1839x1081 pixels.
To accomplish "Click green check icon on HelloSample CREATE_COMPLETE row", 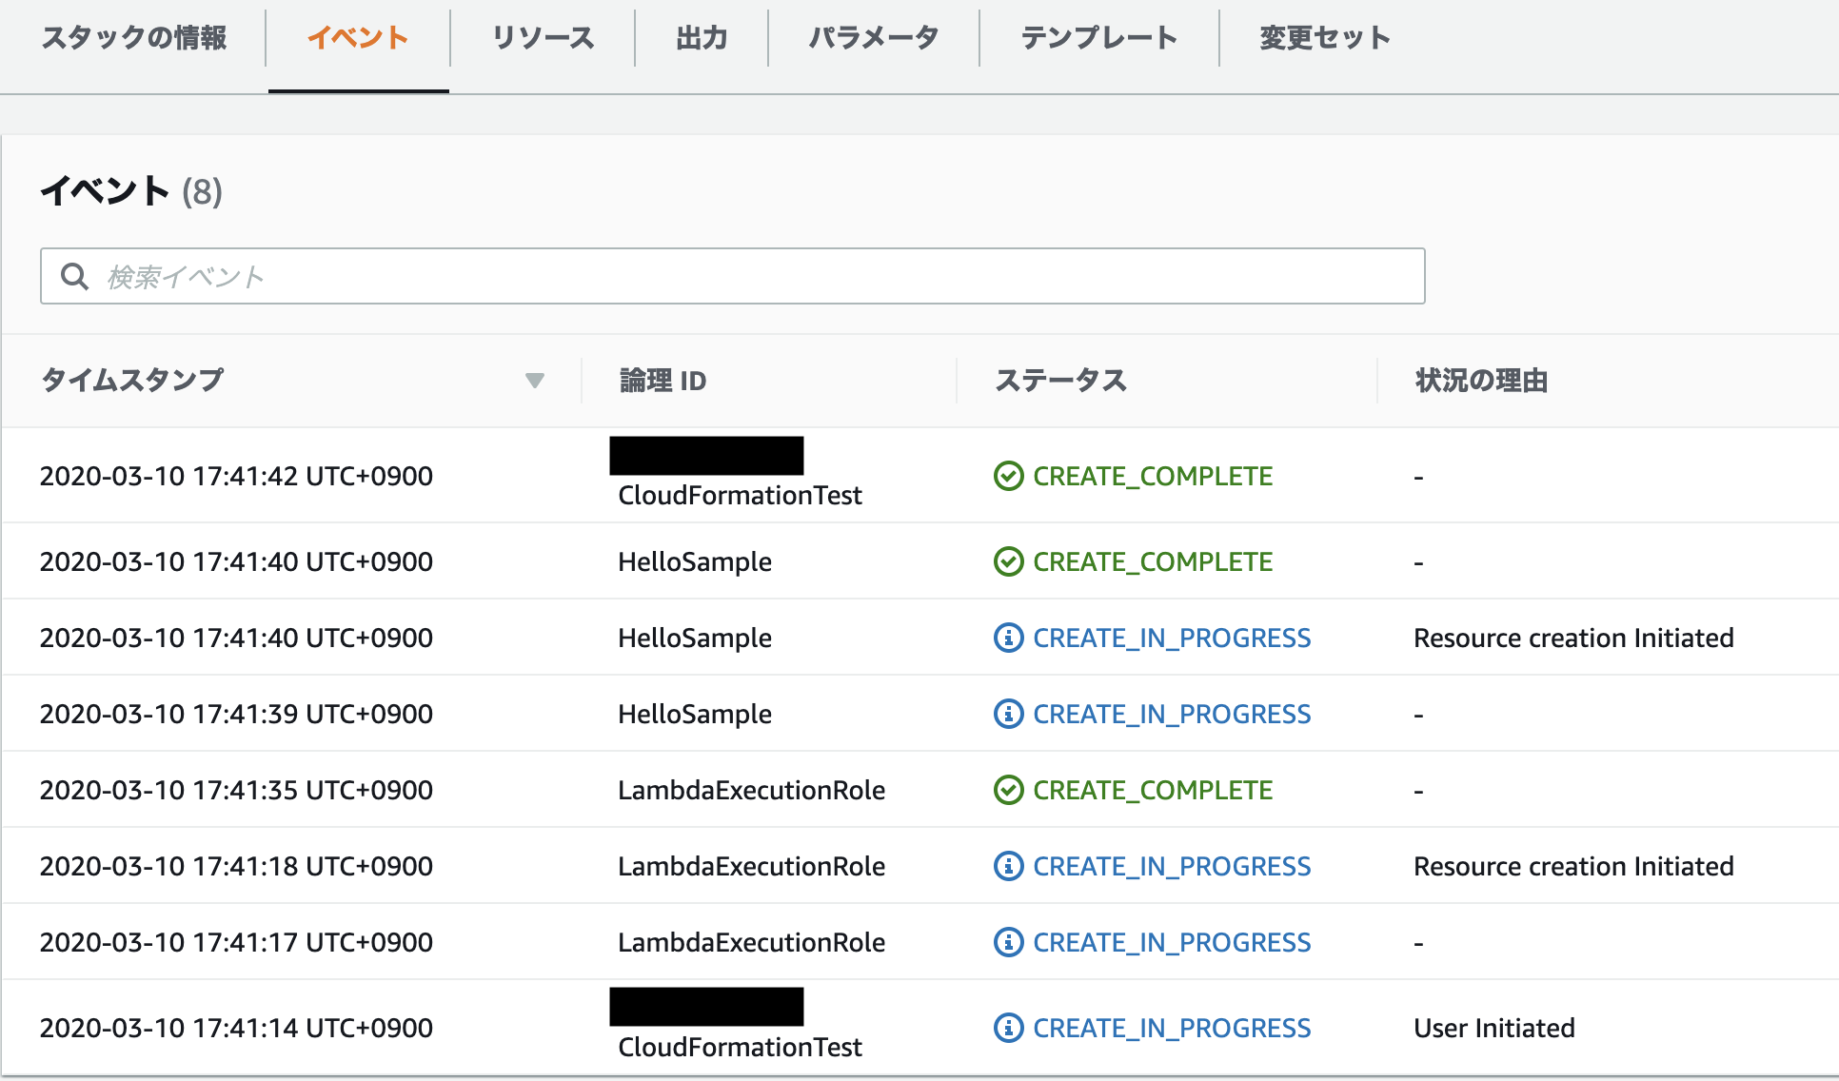I will click(1008, 561).
